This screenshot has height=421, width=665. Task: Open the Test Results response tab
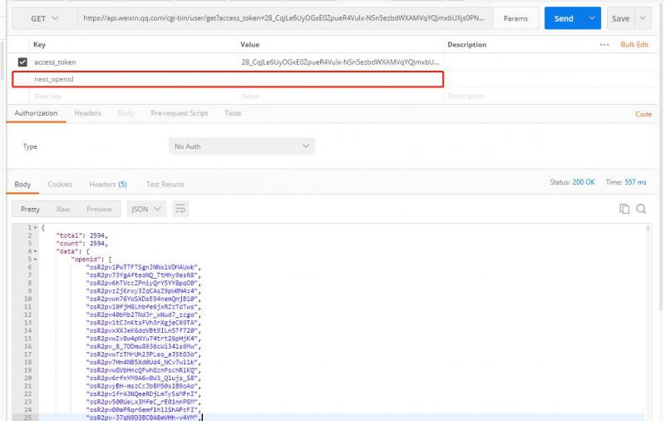tap(165, 184)
